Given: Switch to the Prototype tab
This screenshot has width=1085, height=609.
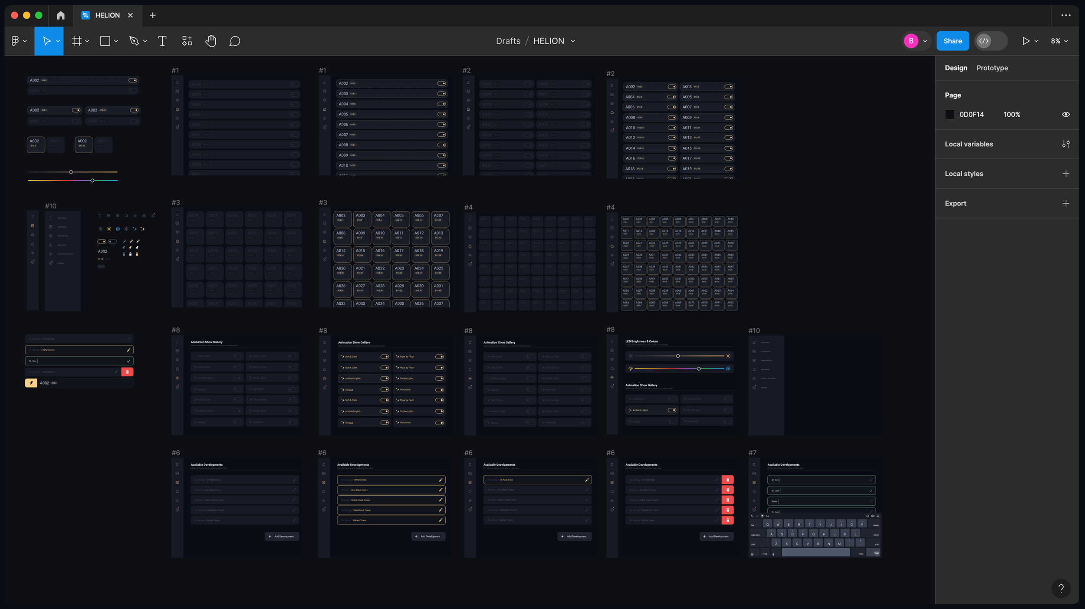Looking at the screenshot, I should pos(992,68).
